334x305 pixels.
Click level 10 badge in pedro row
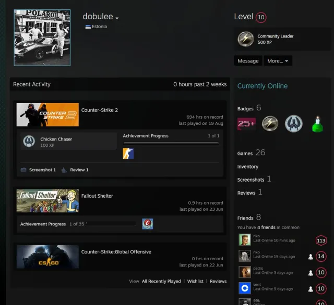(x=321, y=273)
